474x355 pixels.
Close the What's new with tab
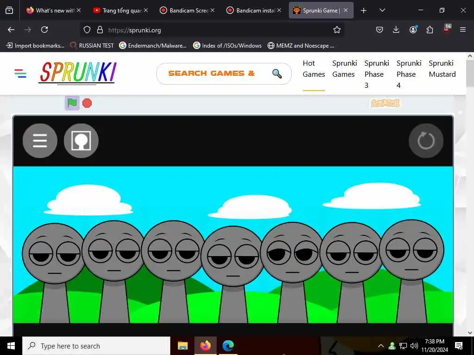[x=79, y=10]
